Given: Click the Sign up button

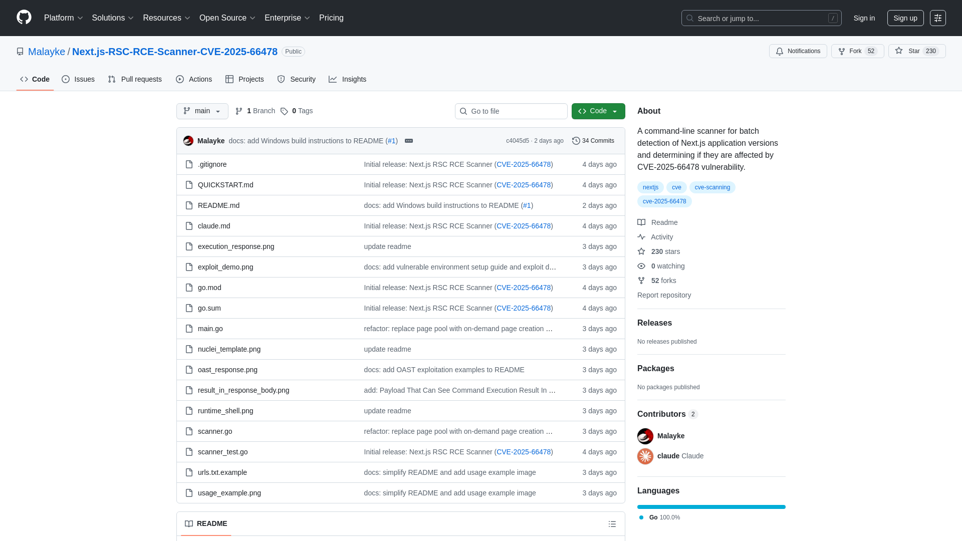Looking at the screenshot, I should click(905, 18).
